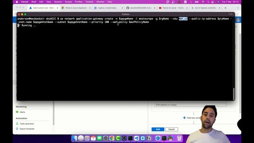The width and height of the screenshot is (254, 143).
Task: Click the Wi-Fi status icon in menu bar
Action: click(203, 2)
